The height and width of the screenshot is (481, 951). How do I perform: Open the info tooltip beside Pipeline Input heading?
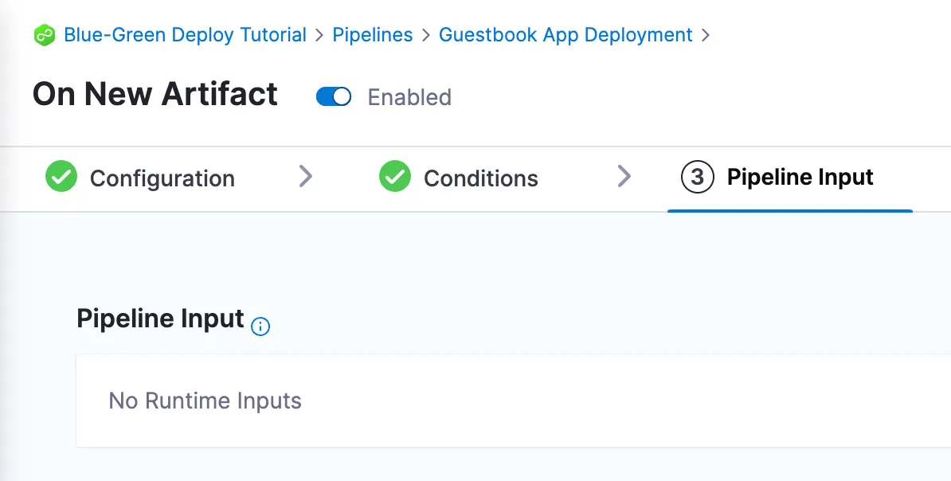coord(260,327)
